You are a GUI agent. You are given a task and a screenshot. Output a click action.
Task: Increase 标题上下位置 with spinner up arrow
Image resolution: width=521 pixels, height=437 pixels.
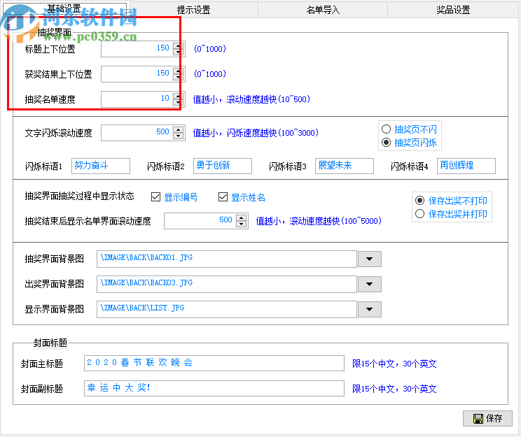(179, 45)
